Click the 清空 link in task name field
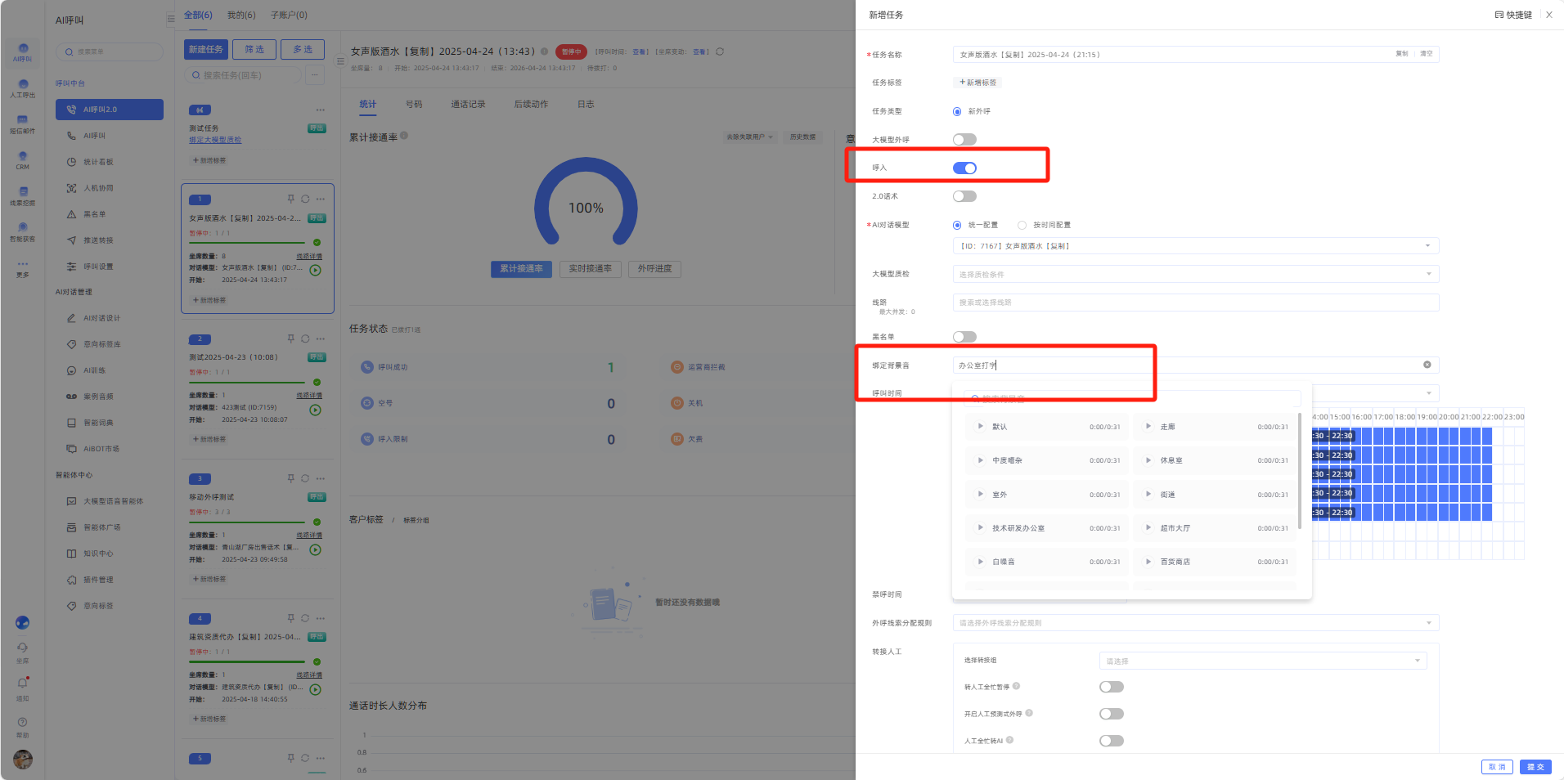This screenshot has width=1564, height=780. (1426, 54)
